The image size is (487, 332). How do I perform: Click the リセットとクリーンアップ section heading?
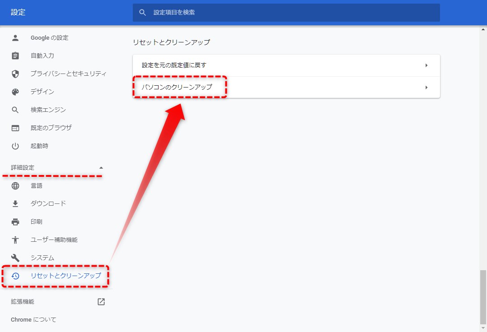click(x=172, y=42)
